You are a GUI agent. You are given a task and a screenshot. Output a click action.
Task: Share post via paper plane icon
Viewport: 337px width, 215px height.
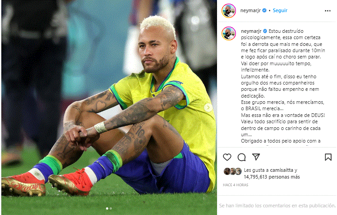click(x=256, y=157)
